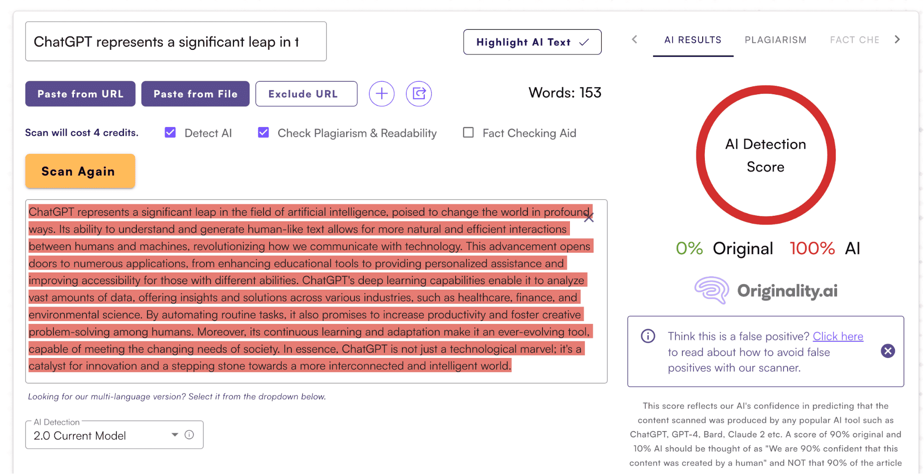Click the info icon beside AI Detection model
The image size is (924, 474).
tap(189, 435)
